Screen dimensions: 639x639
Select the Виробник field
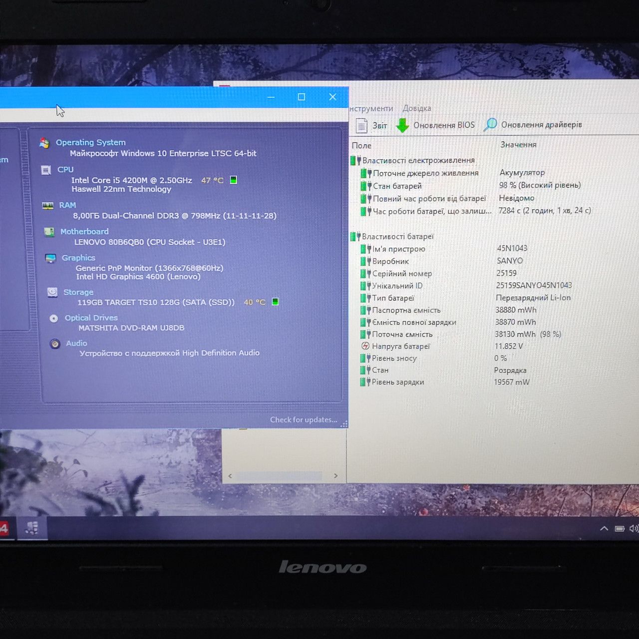(x=390, y=261)
